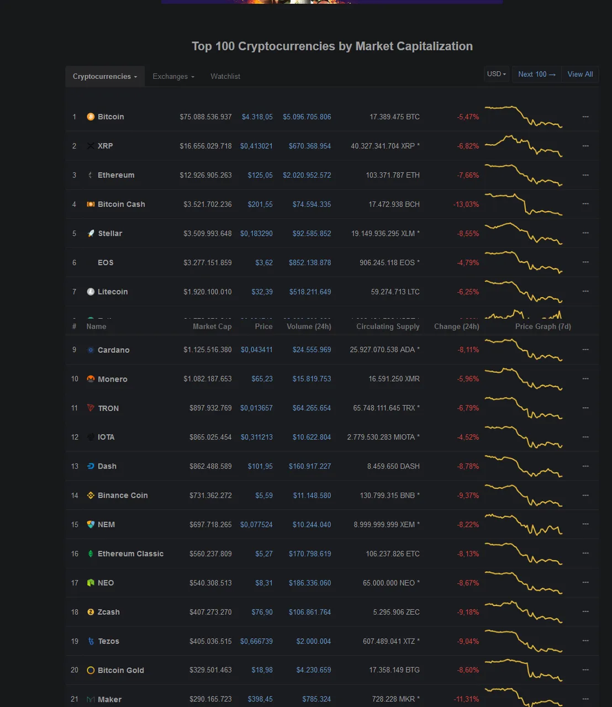Click Bitcoin Cash change -13,03%
612x707 pixels.
tap(466, 204)
